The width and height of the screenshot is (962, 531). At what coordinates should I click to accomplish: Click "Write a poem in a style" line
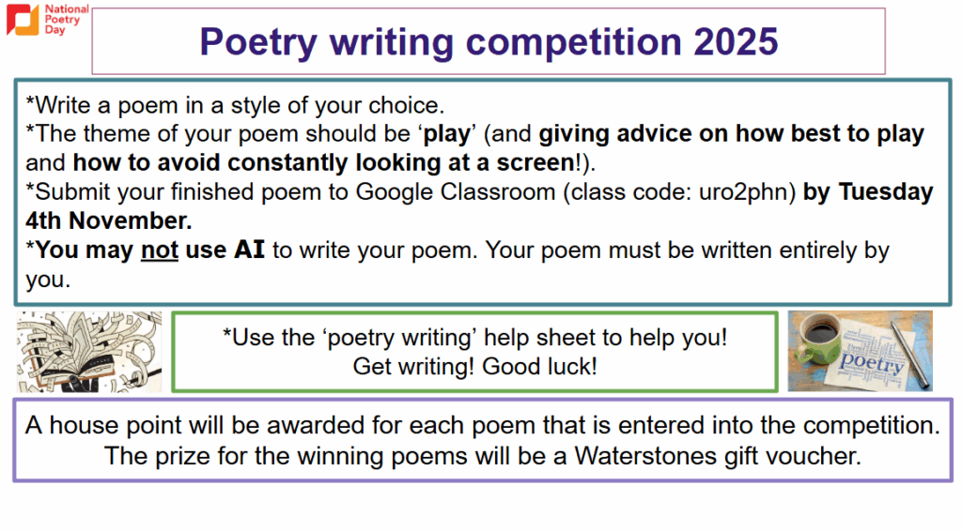[x=235, y=104]
